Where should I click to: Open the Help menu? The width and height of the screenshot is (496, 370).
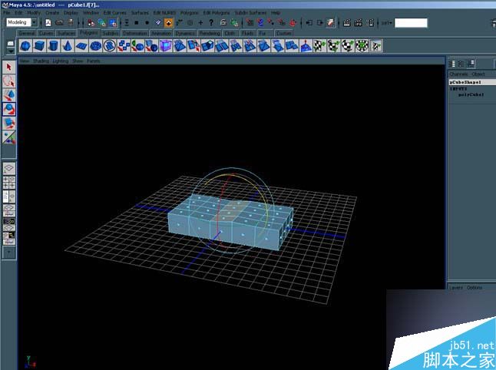tap(276, 12)
